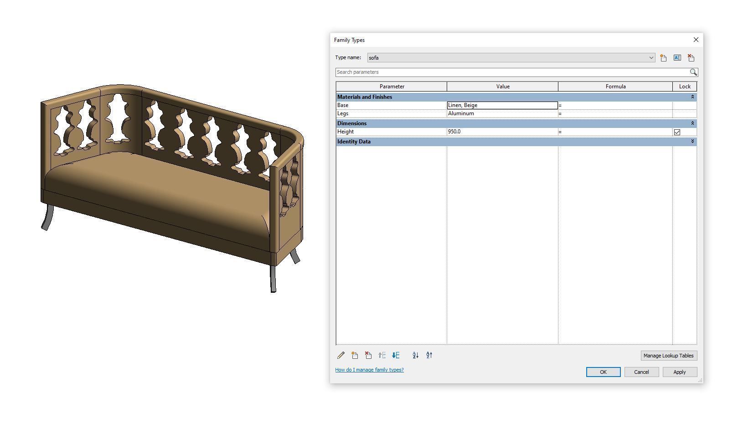
Task: Click the search magnifier icon
Action: pyautogui.click(x=693, y=72)
